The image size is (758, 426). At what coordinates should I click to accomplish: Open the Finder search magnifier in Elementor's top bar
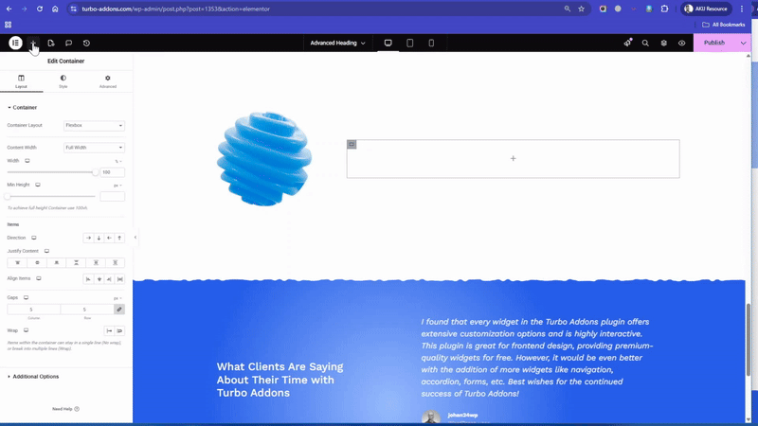645,43
